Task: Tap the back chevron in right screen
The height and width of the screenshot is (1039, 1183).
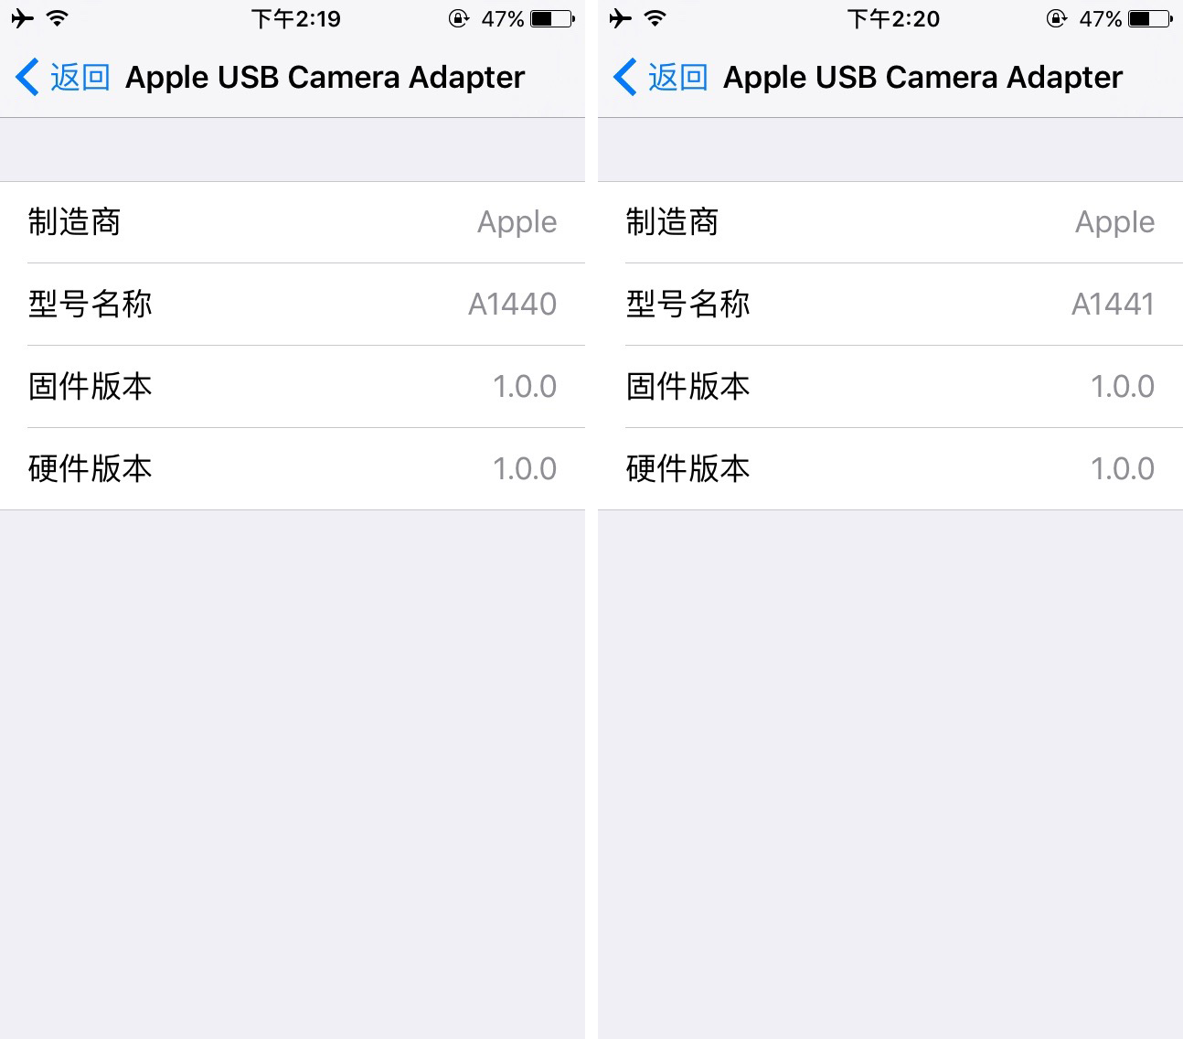Action: (x=625, y=77)
